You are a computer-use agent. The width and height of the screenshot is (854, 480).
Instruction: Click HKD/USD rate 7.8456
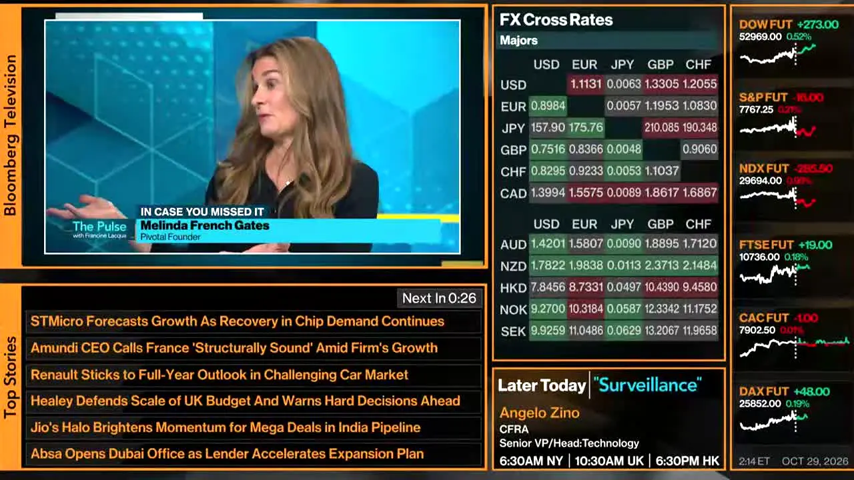[x=547, y=287]
